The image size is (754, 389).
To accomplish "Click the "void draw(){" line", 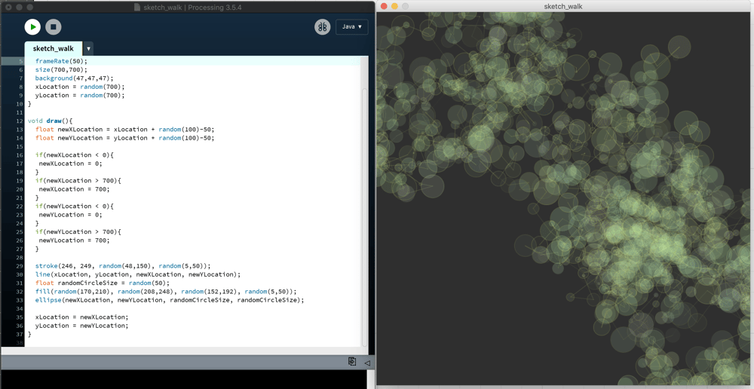I will tap(50, 121).
